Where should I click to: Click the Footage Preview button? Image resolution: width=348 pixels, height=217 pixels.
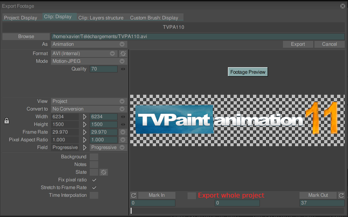pyautogui.click(x=248, y=72)
